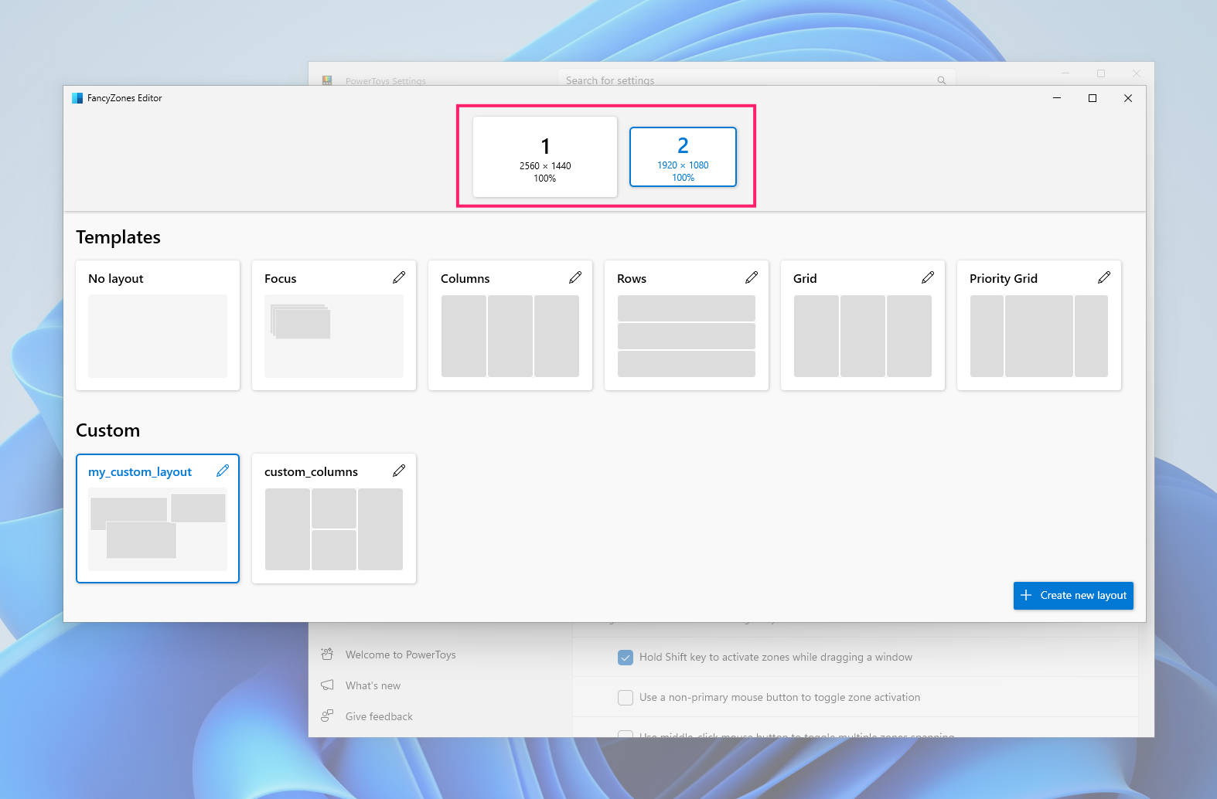Choose the Grid layout preview
This screenshot has width=1217, height=799.
click(x=863, y=336)
